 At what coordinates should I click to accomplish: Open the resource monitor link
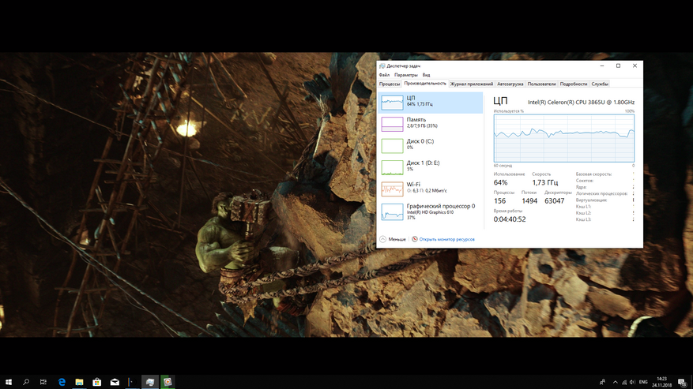[446, 239]
